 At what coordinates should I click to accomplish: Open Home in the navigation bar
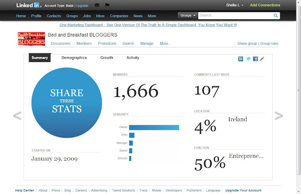coord(21,16)
